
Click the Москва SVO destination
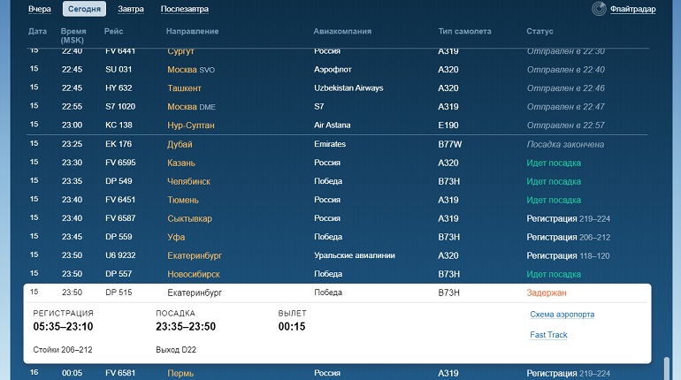click(x=191, y=70)
